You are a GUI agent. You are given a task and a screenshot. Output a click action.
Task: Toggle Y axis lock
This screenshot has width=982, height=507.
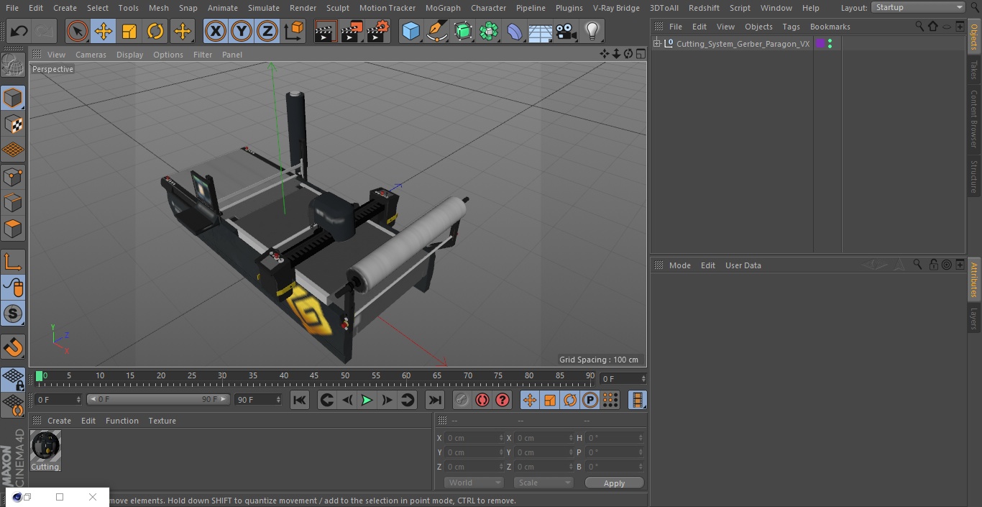tap(242, 32)
